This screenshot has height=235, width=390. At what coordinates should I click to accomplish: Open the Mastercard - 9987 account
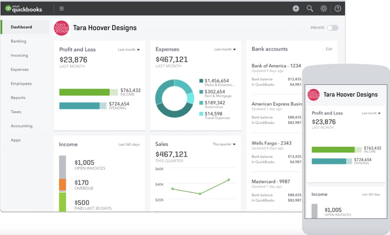tap(271, 182)
